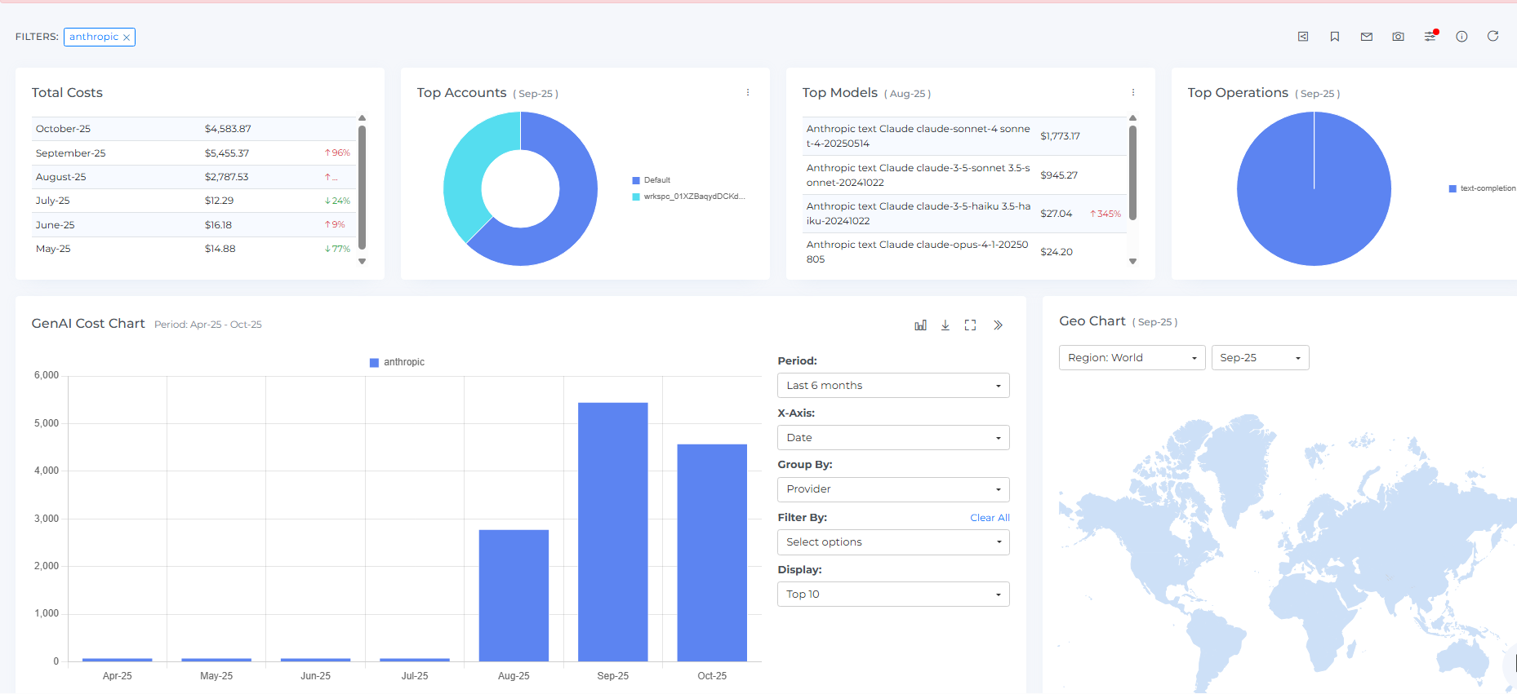Toggle Default account in donut legend
This screenshot has height=694, width=1517.
coord(652,180)
